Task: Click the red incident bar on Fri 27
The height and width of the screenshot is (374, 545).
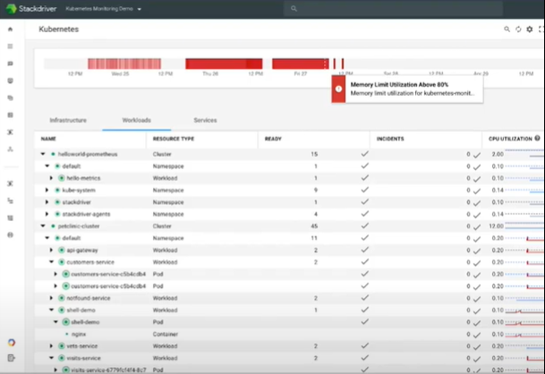Action: [301, 64]
